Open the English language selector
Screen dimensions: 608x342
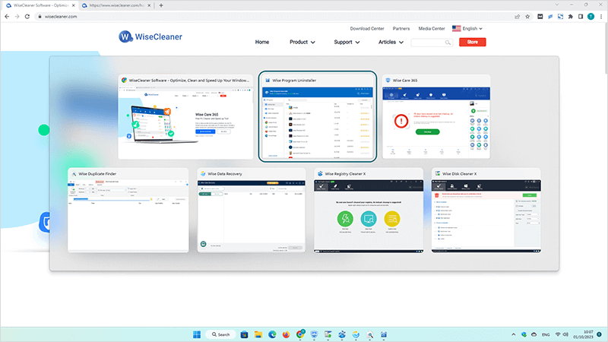coord(467,29)
